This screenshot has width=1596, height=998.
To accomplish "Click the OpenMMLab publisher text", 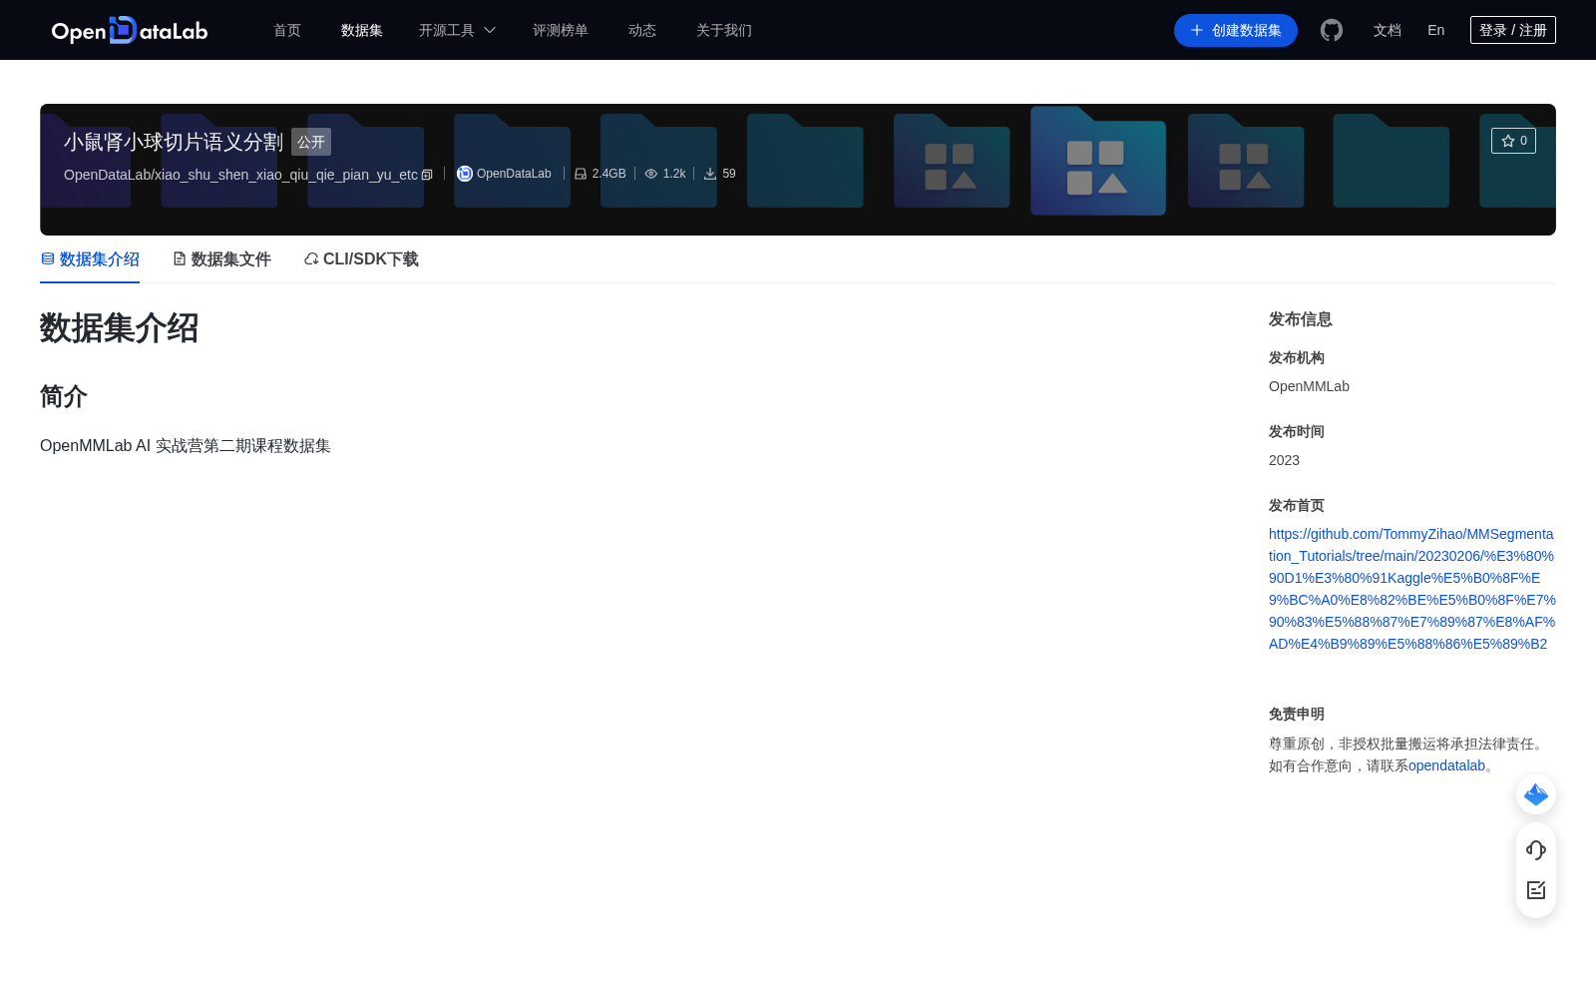I will point(1309,386).
